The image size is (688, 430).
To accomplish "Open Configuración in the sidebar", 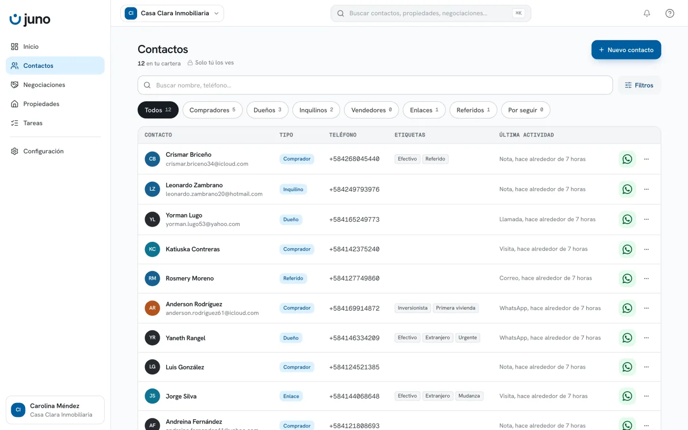I will [55, 151].
